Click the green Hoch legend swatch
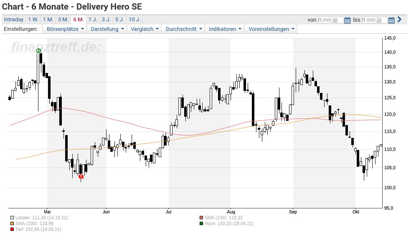 (201, 223)
